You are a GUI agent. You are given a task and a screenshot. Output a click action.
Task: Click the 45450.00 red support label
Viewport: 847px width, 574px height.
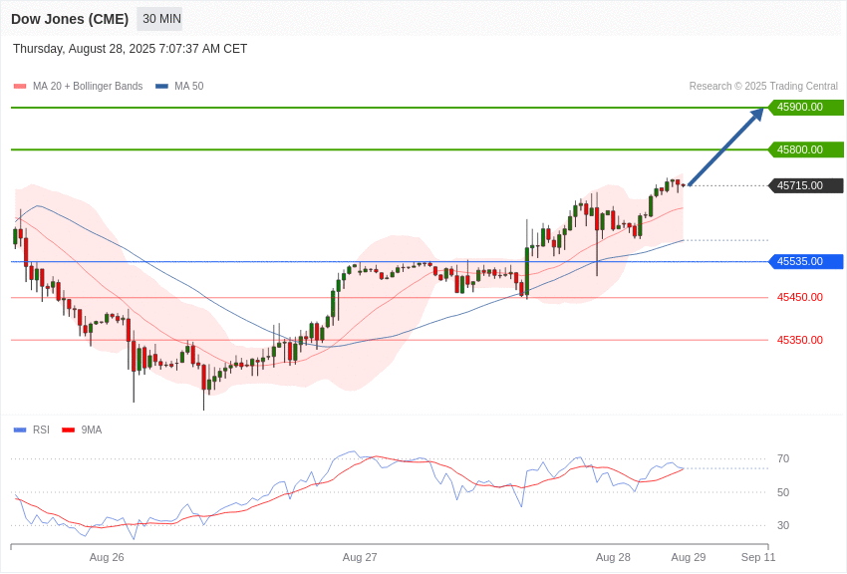[800, 297]
